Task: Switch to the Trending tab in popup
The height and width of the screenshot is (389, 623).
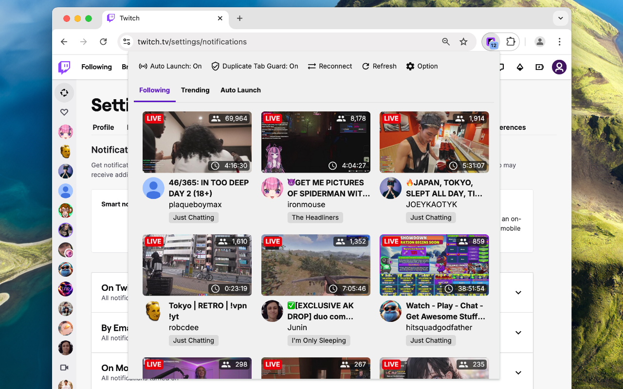Action: tap(195, 90)
